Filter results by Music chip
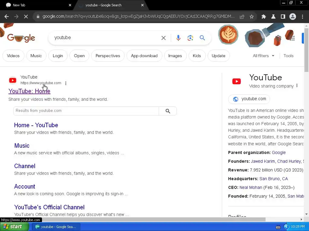 (36, 56)
